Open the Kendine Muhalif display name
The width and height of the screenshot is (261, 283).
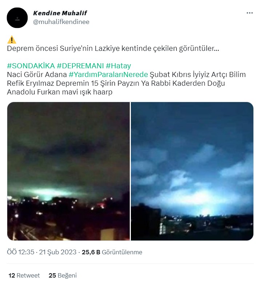[60, 13]
